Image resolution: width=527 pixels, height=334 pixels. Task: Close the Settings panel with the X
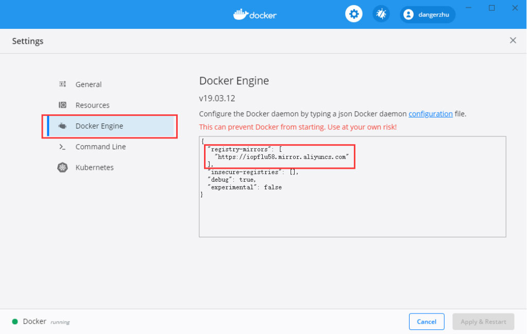click(x=513, y=41)
